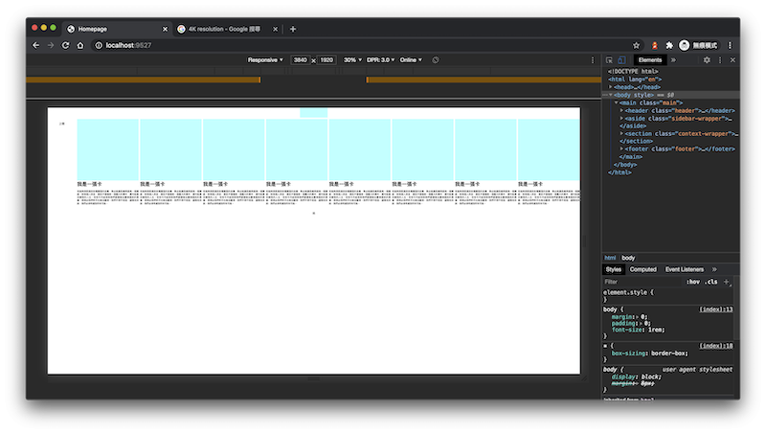Click the viewport height field 1920

point(327,59)
